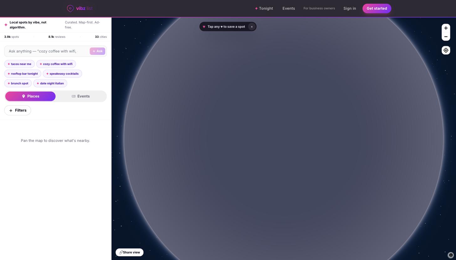Select tacos near me suggestion
This screenshot has width=456, height=260.
point(19,64)
